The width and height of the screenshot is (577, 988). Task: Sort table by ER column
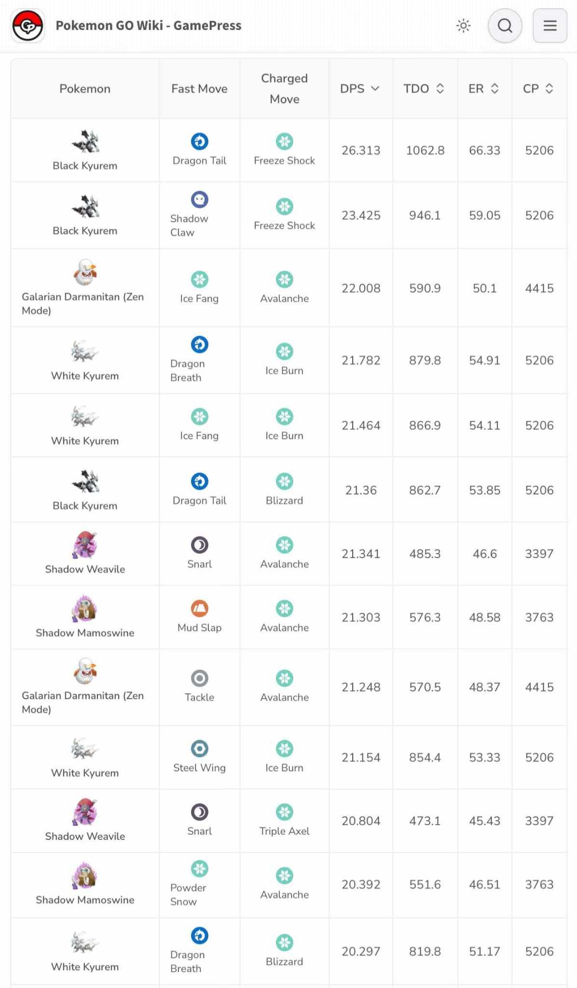[484, 89]
